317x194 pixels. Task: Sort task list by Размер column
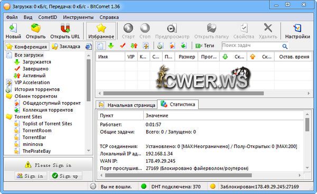[187, 57]
